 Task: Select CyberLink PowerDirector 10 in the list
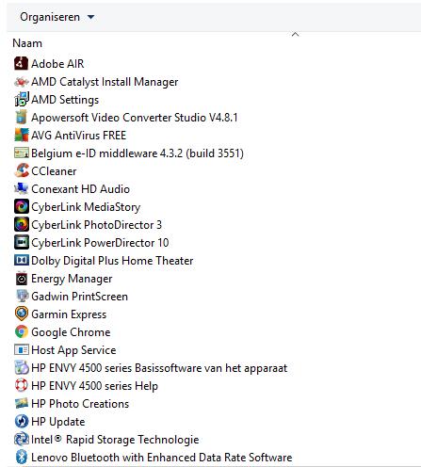point(100,243)
